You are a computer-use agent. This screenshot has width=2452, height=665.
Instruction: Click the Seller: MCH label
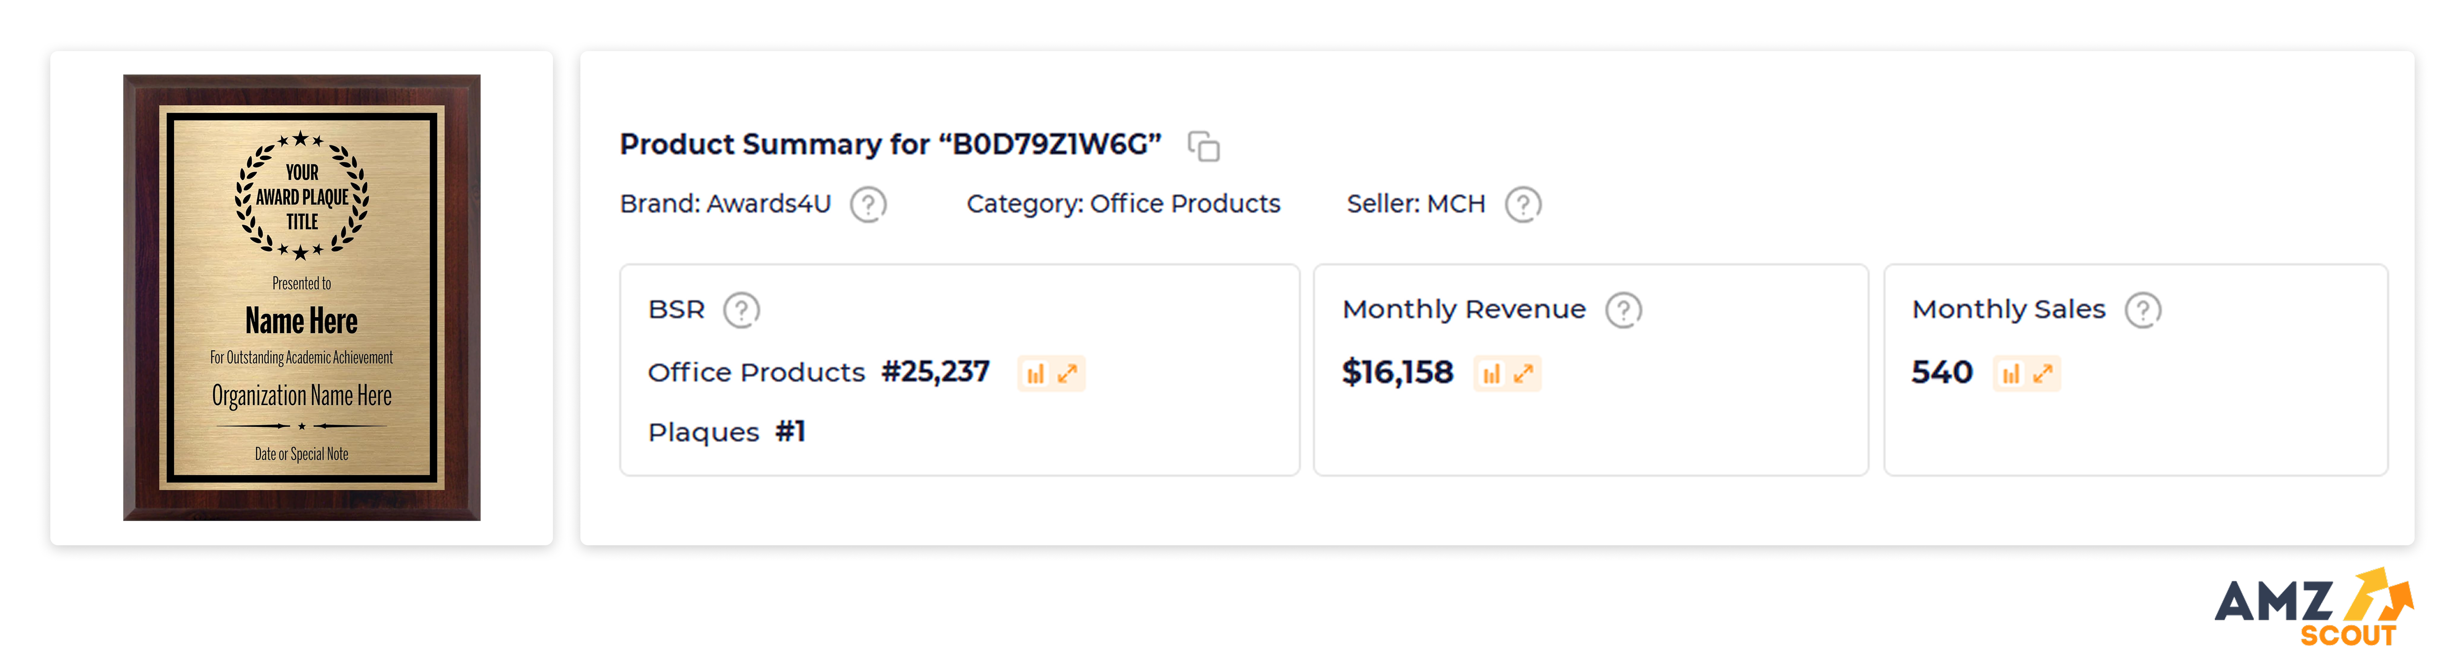pyautogui.click(x=1416, y=204)
